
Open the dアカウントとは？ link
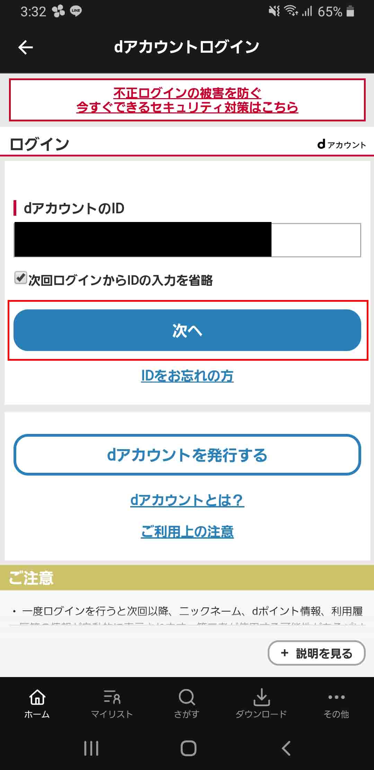(x=187, y=500)
